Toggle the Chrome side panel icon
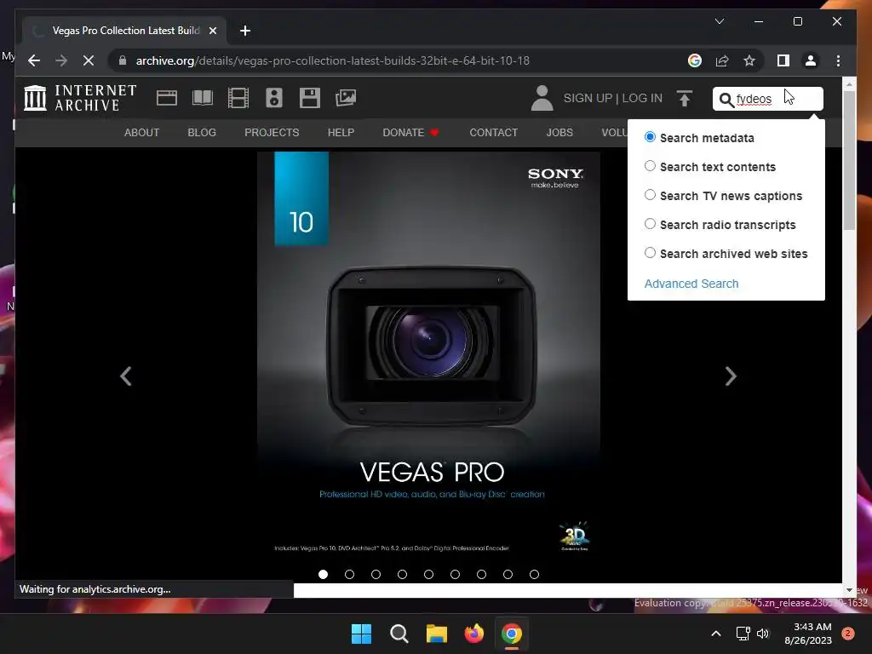This screenshot has height=654, width=872. click(x=783, y=60)
